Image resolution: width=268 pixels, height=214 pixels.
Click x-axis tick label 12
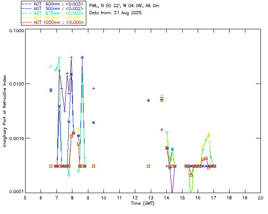click(x=135, y=198)
